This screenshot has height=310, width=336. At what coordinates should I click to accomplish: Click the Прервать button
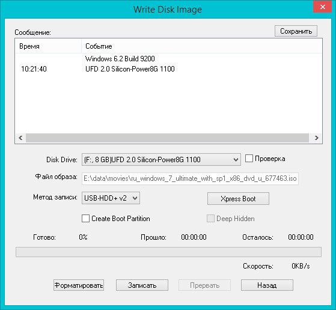[204, 285]
